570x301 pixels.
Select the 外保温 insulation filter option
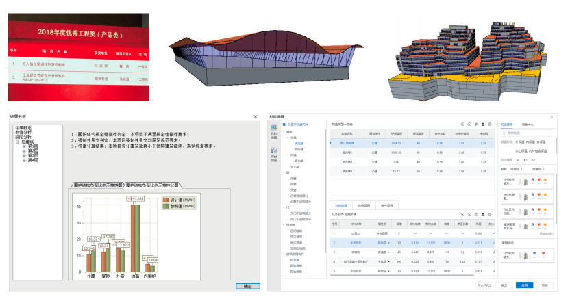[520, 142]
